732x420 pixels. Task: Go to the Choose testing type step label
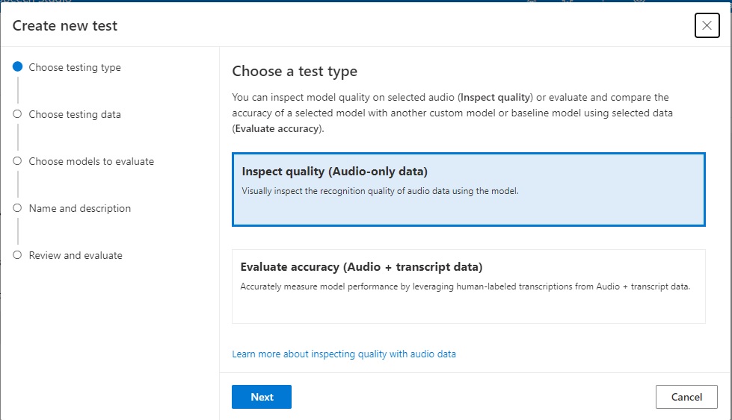[x=75, y=67]
